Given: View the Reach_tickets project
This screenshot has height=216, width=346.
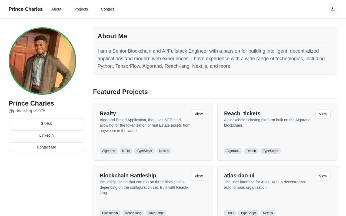Looking at the screenshot, I should point(323,114).
